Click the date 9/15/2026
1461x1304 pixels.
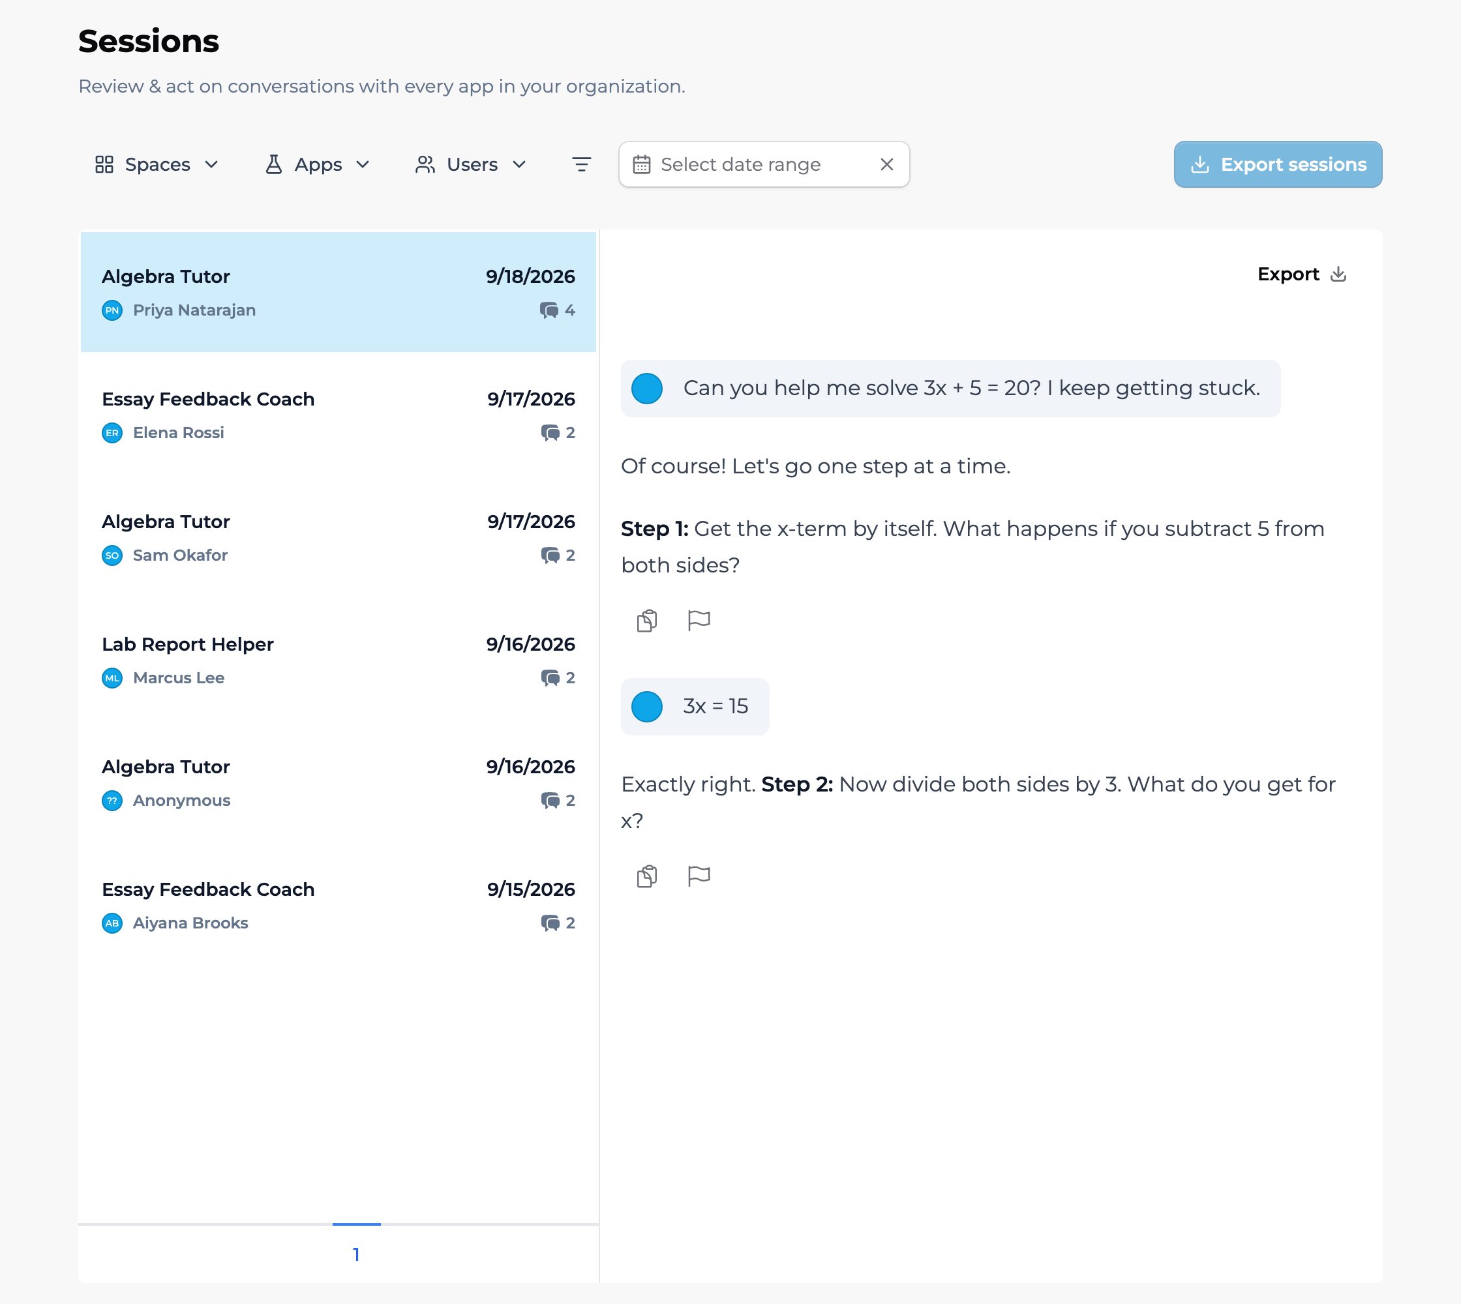coord(530,889)
